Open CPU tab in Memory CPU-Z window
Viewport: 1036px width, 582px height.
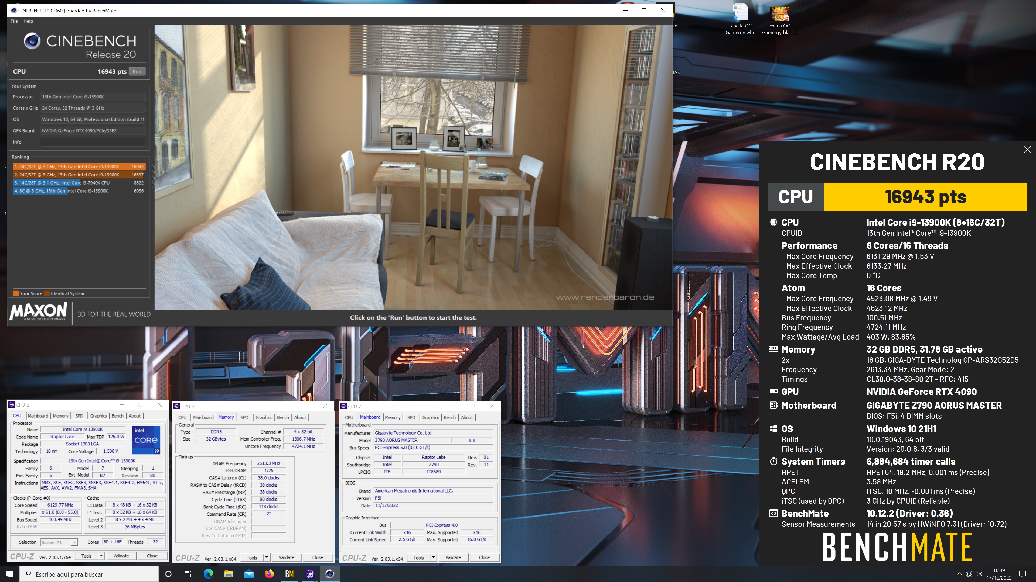[x=182, y=417]
